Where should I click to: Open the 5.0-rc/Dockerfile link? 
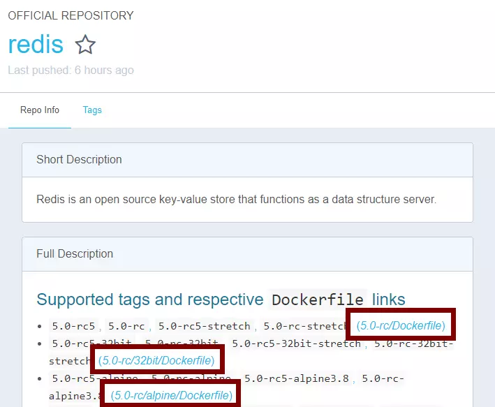[x=401, y=325]
